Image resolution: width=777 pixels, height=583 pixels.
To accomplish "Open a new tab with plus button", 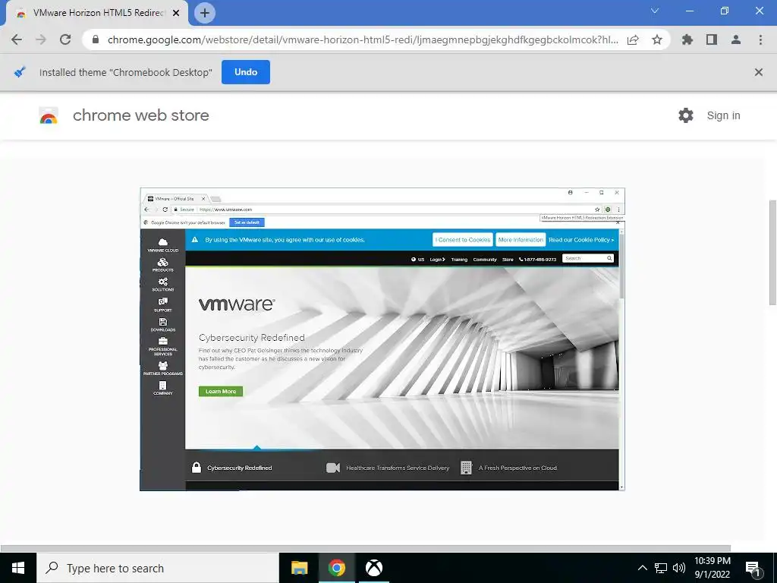I will click(205, 13).
